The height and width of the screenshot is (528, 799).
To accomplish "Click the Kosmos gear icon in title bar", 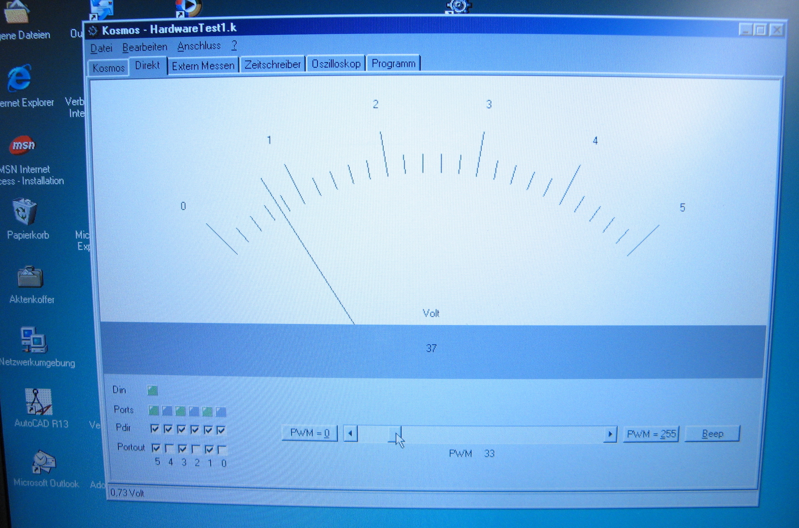I will coord(93,30).
